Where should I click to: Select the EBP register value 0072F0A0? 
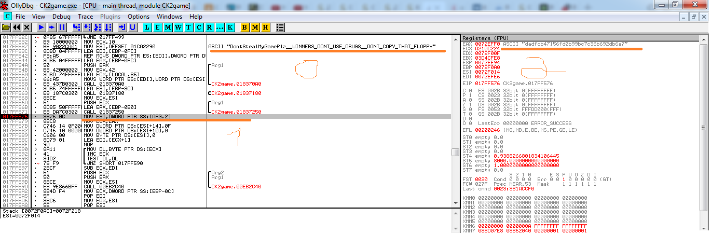(x=487, y=67)
